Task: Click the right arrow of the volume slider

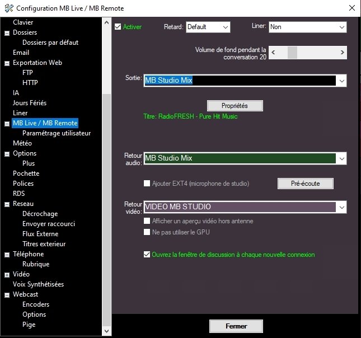Action: (x=342, y=53)
